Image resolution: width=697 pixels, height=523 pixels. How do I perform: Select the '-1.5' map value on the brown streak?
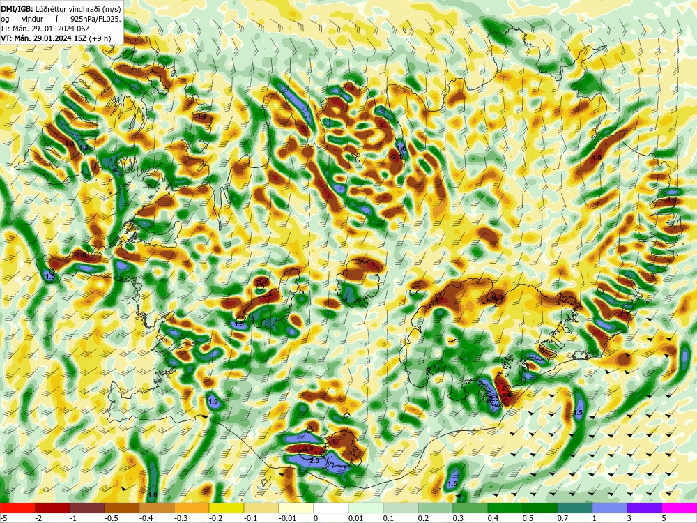tap(596, 158)
